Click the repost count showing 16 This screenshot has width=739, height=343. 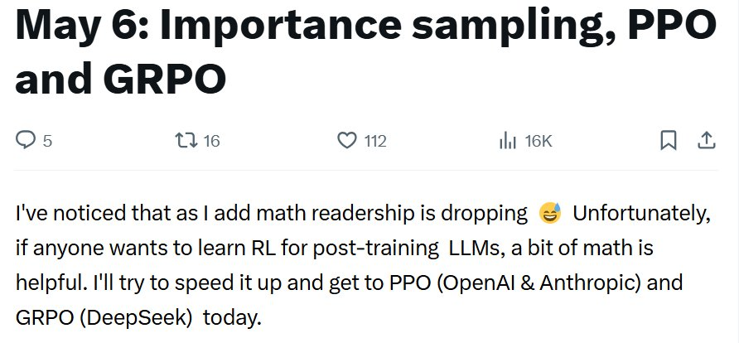click(x=211, y=141)
